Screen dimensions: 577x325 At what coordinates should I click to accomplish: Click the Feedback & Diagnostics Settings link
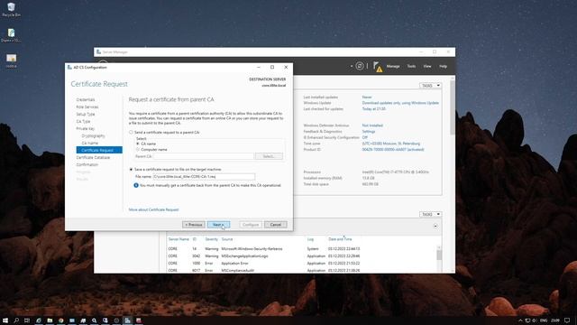click(369, 132)
